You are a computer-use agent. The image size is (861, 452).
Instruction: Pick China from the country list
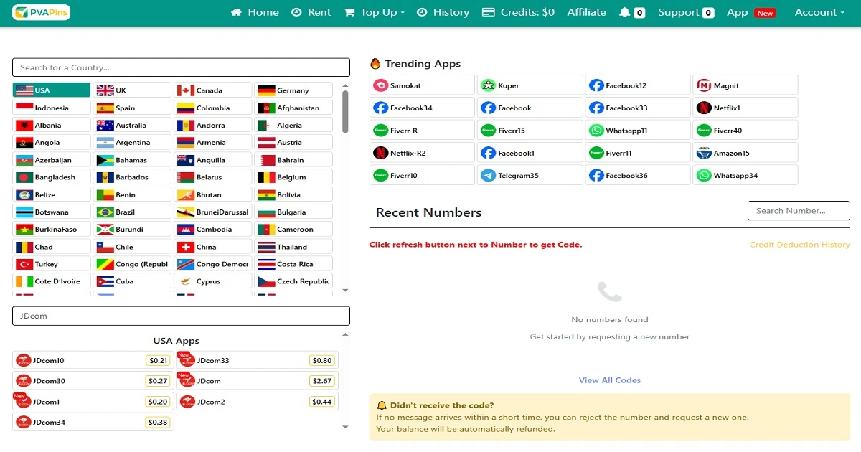[x=213, y=247]
